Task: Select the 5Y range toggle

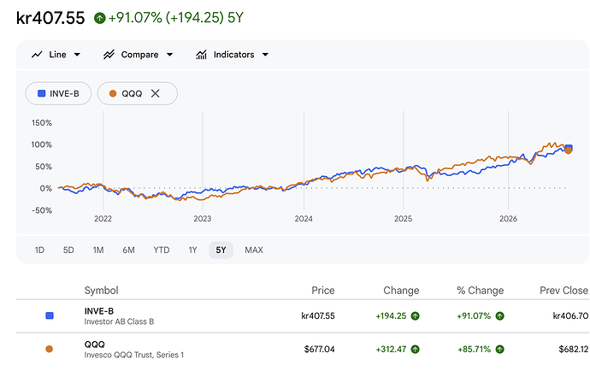Action: [221, 250]
